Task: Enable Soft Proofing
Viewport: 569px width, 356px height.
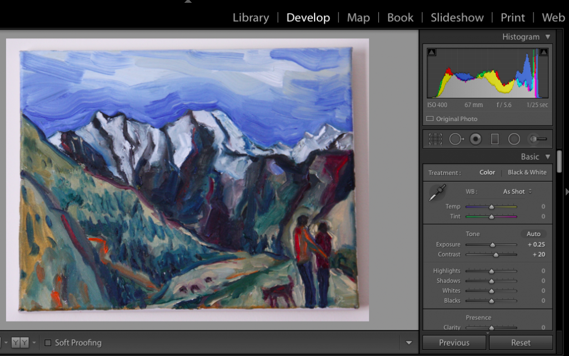Action: [48, 343]
